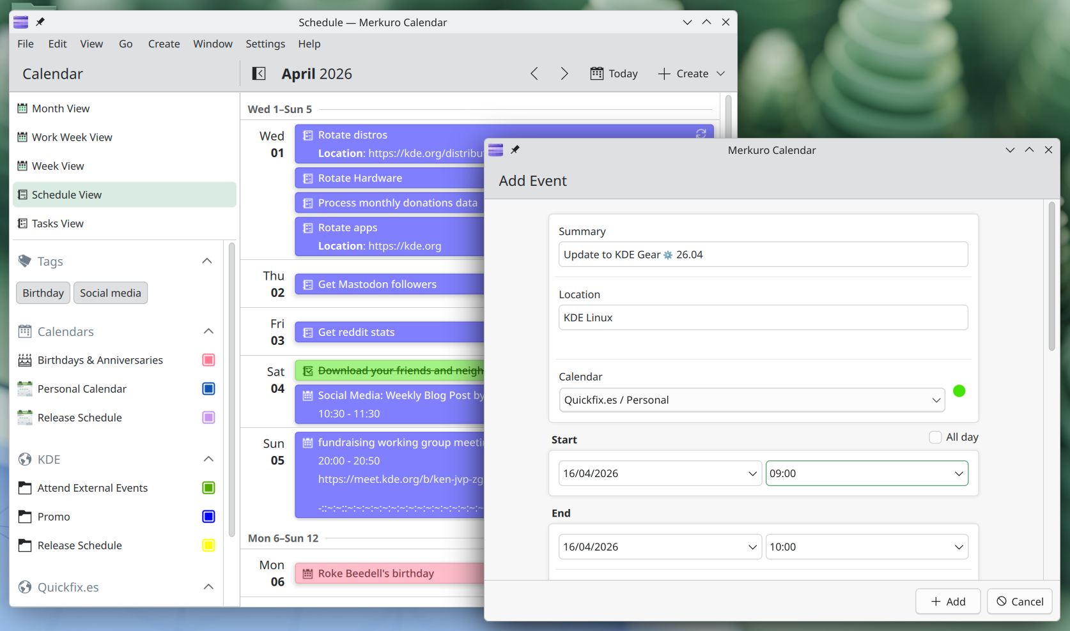Click the pin icon in Add Event titlebar
Screen dimensions: 1070x631
pos(515,150)
